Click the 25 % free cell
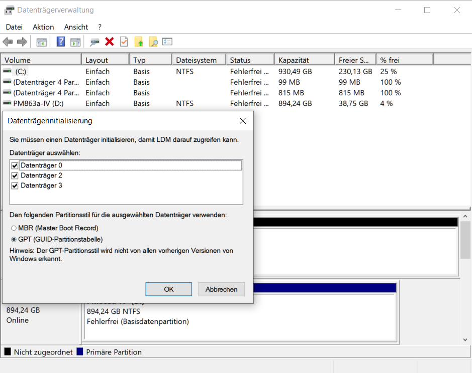This screenshot has height=373, width=472. (389, 72)
